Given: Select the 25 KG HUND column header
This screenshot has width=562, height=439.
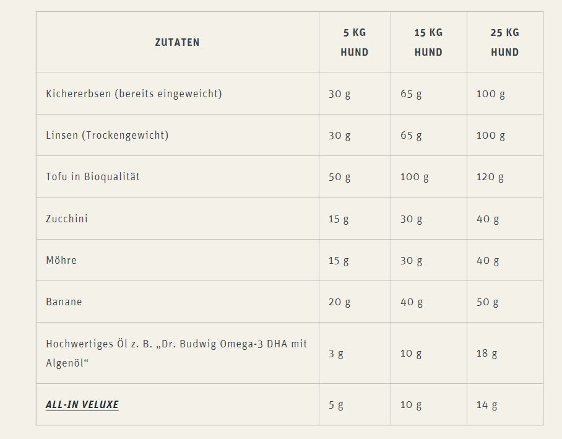Looking at the screenshot, I should (x=505, y=42).
